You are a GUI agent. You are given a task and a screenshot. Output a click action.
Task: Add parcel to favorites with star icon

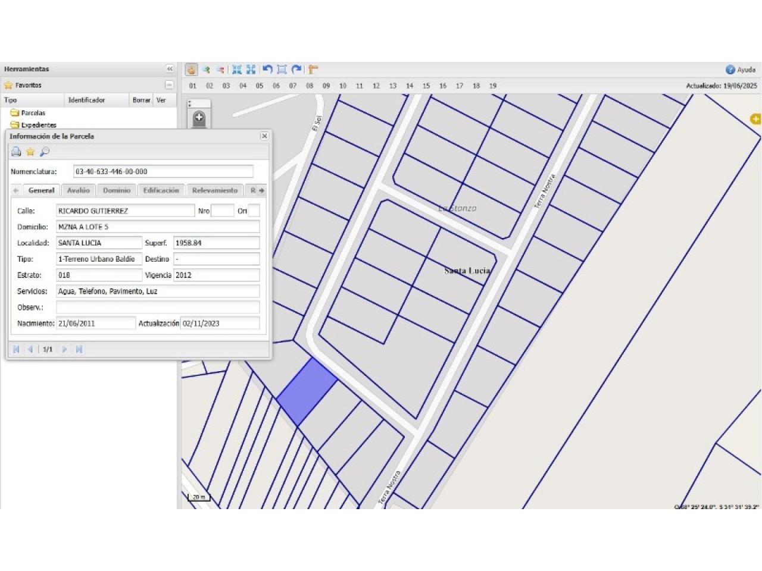(30, 152)
